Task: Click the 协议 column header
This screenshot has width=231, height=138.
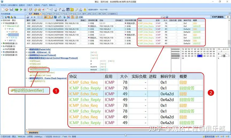Action: point(140,20)
